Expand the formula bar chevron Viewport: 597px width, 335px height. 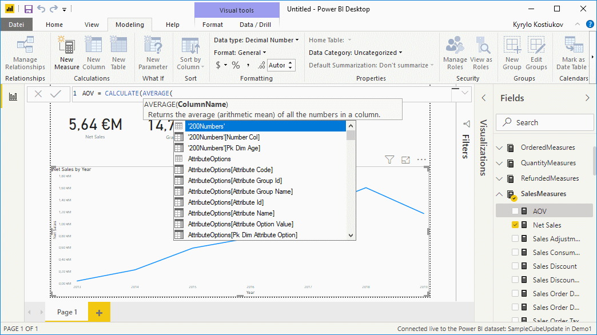click(x=465, y=93)
